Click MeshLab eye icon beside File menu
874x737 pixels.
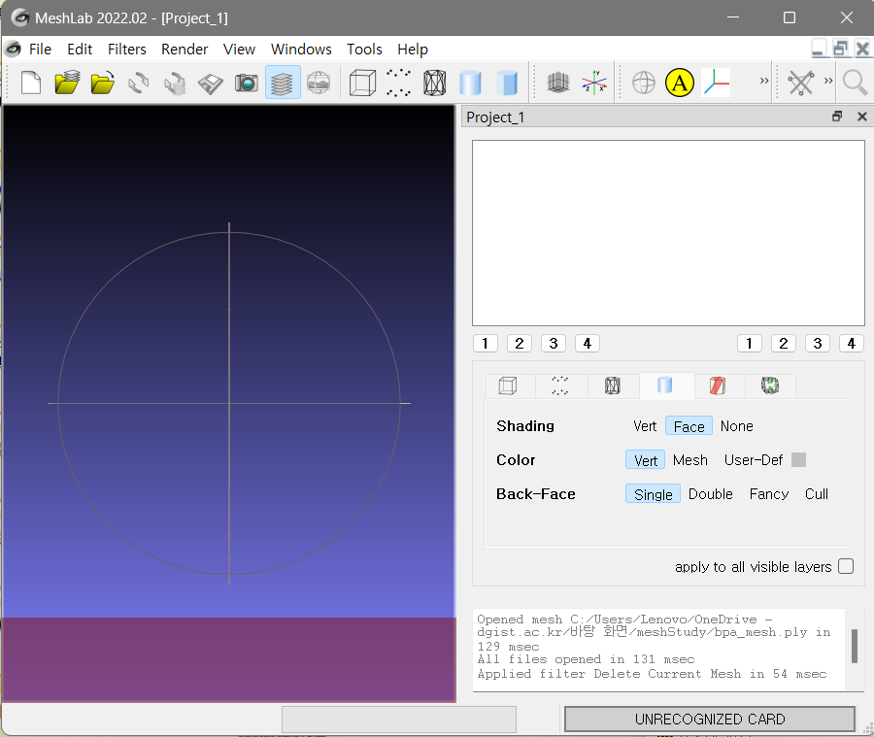pyautogui.click(x=14, y=50)
